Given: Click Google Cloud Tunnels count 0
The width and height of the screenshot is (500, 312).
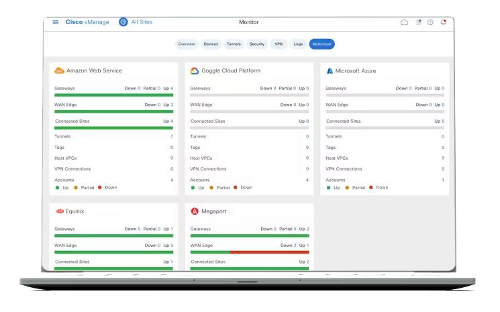Looking at the screenshot, I should (x=307, y=136).
